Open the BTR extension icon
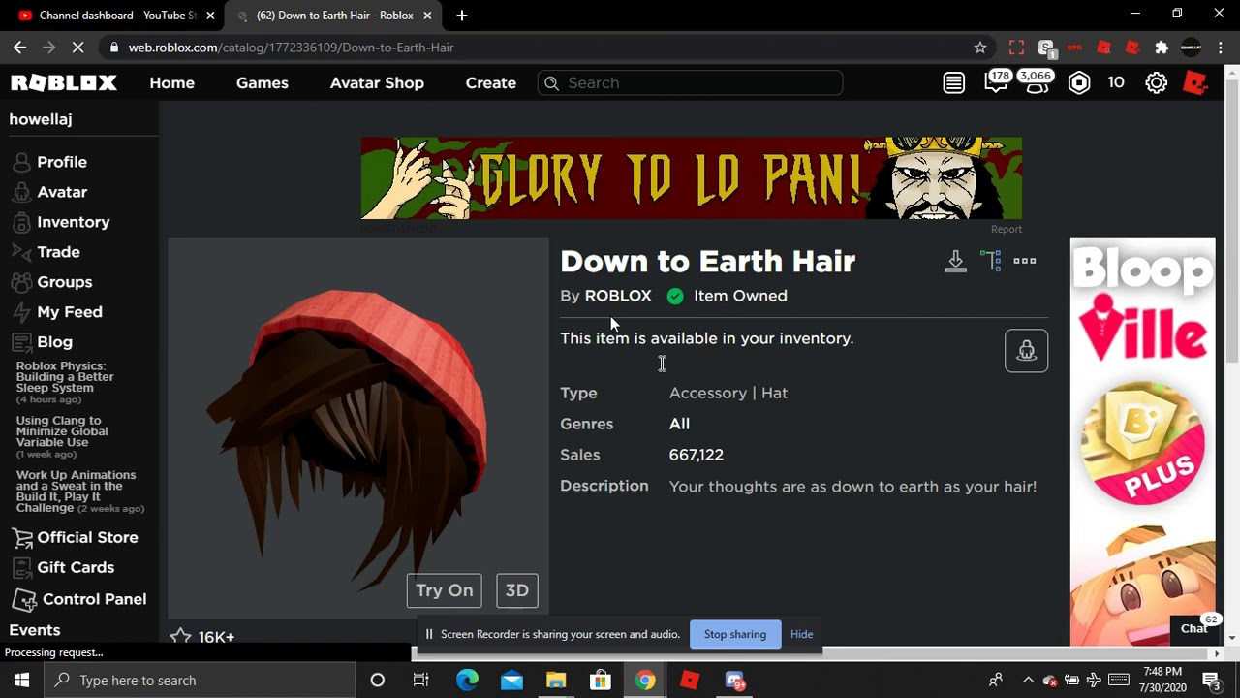This screenshot has height=698, width=1240. coord(1074,48)
